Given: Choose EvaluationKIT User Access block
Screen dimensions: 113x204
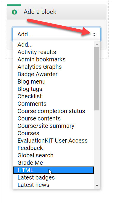Looking at the screenshot, I should pos(52,141).
